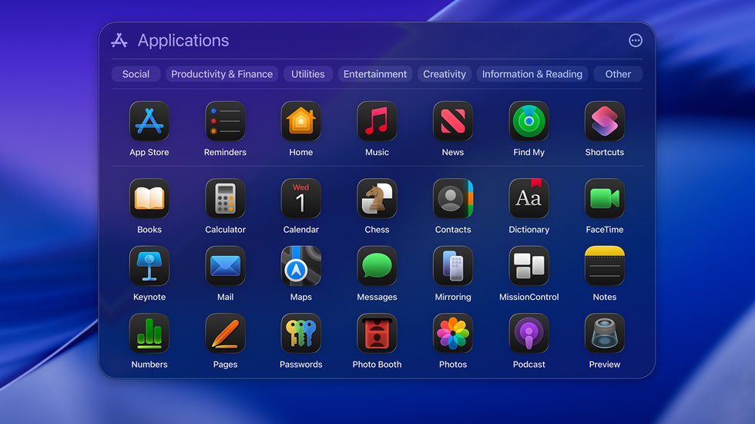Open the more options ellipsis menu

click(636, 41)
